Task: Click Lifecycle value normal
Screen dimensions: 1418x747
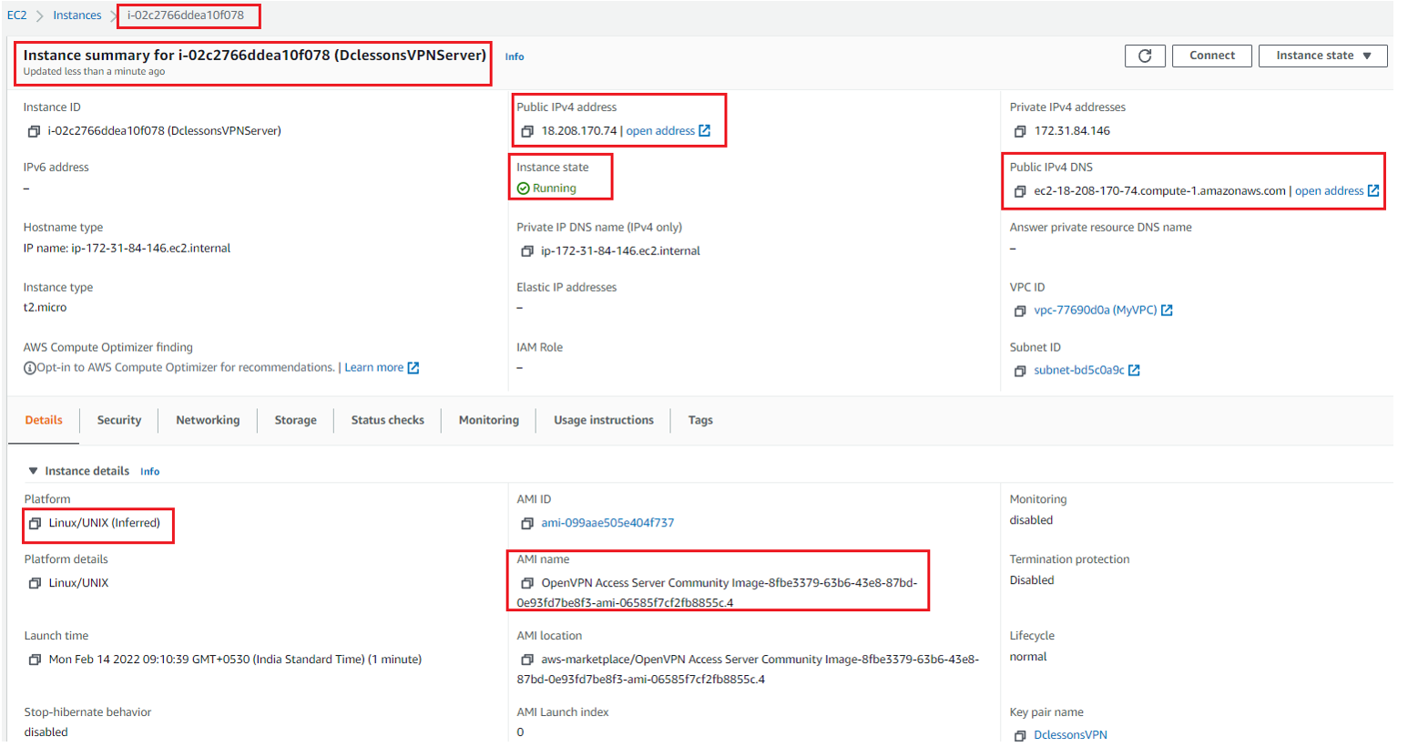Action: tap(1028, 657)
